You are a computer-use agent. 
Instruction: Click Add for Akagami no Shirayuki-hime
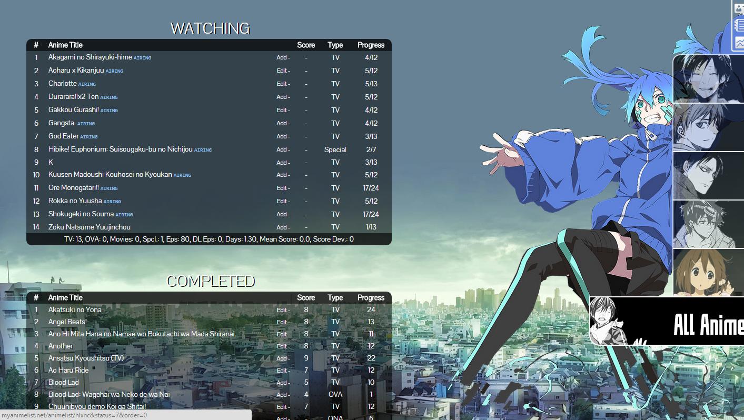tap(282, 58)
